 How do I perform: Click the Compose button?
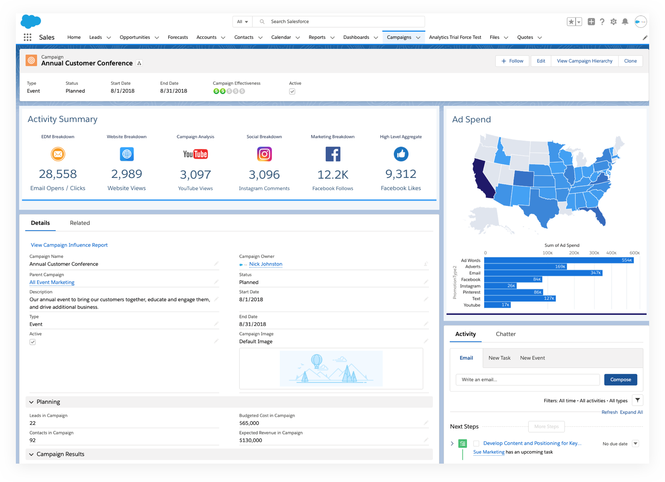click(x=620, y=380)
